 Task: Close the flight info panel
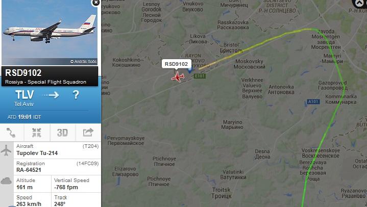pyautogui.click(x=96, y=3)
